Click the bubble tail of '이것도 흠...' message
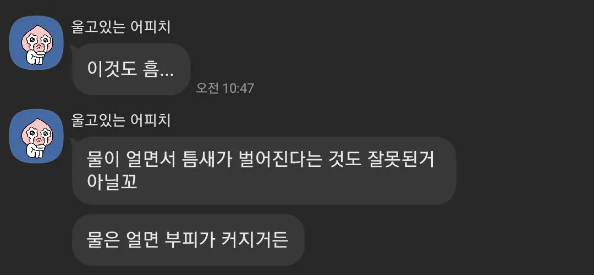The image size is (594, 275). coord(74,48)
